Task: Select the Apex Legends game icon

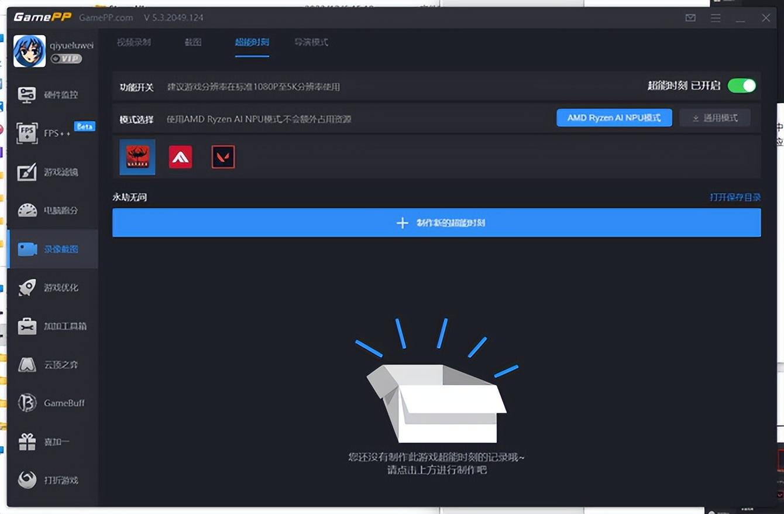Action: coord(180,157)
